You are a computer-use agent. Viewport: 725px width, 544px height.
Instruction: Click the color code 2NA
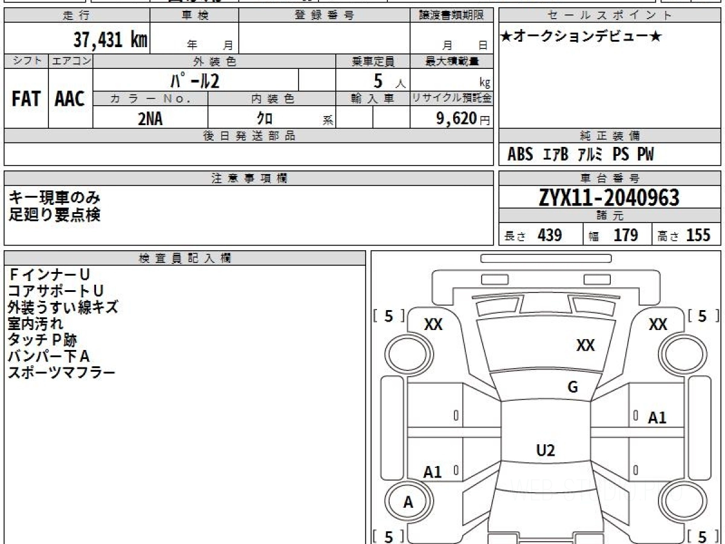[150, 119]
